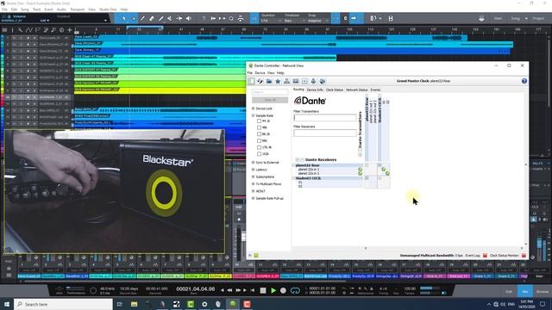Expand the Tx Multicast Flows filter section

click(x=253, y=183)
